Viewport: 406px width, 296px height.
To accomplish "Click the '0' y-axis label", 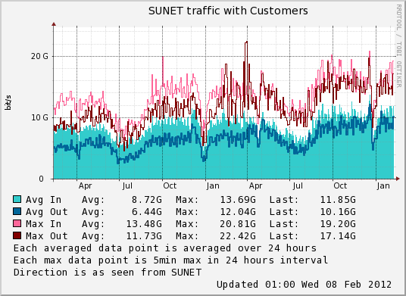I will (x=41, y=179).
